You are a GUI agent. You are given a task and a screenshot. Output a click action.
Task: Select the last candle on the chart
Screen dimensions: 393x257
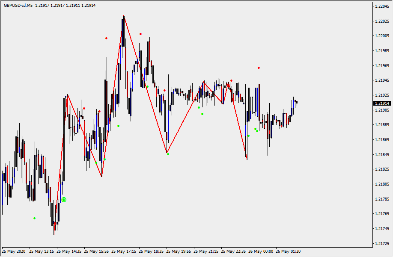297,102
